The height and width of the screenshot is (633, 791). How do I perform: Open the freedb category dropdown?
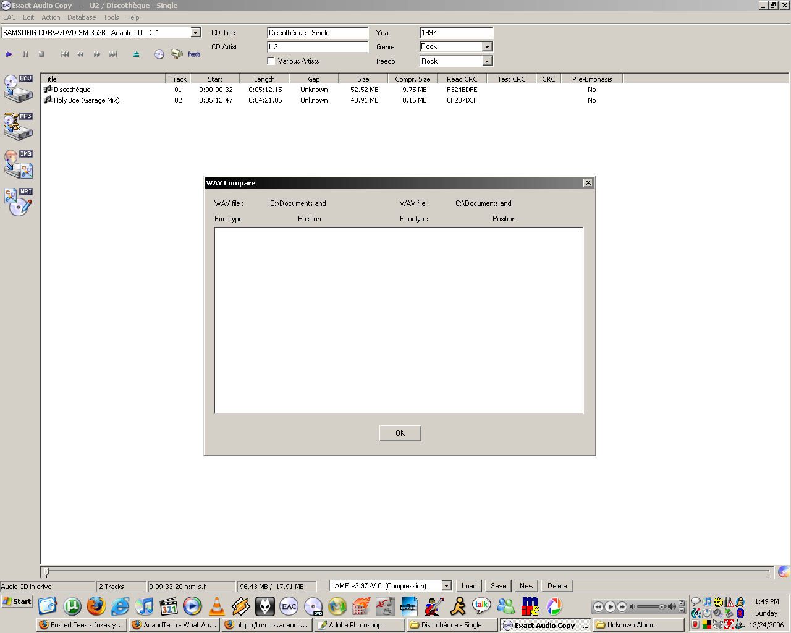(x=487, y=61)
